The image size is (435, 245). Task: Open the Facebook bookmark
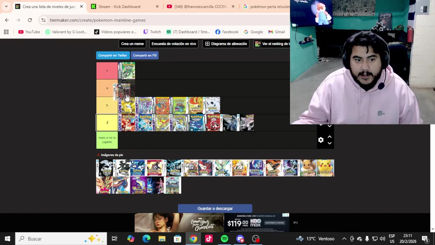point(227,32)
